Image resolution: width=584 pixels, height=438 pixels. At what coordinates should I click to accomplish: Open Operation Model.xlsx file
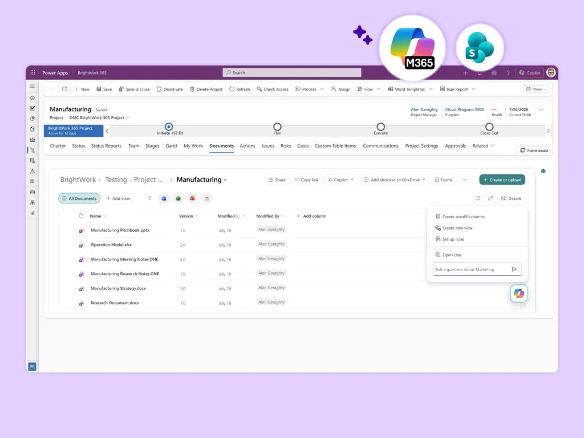pyautogui.click(x=111, y=245)
